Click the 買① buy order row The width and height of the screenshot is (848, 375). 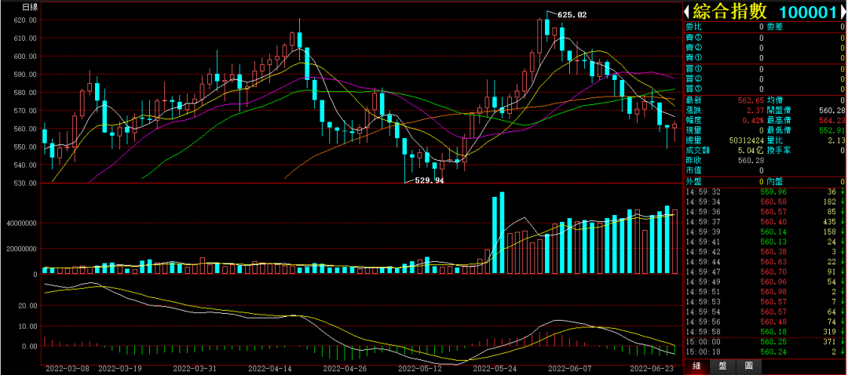766,68
